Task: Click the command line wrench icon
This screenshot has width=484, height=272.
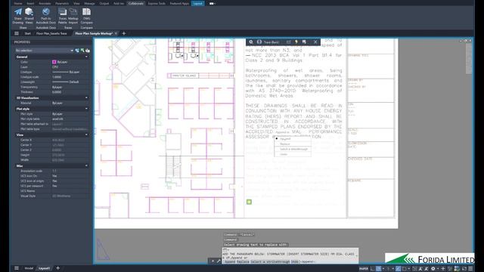Action: (x=219, y=261)
